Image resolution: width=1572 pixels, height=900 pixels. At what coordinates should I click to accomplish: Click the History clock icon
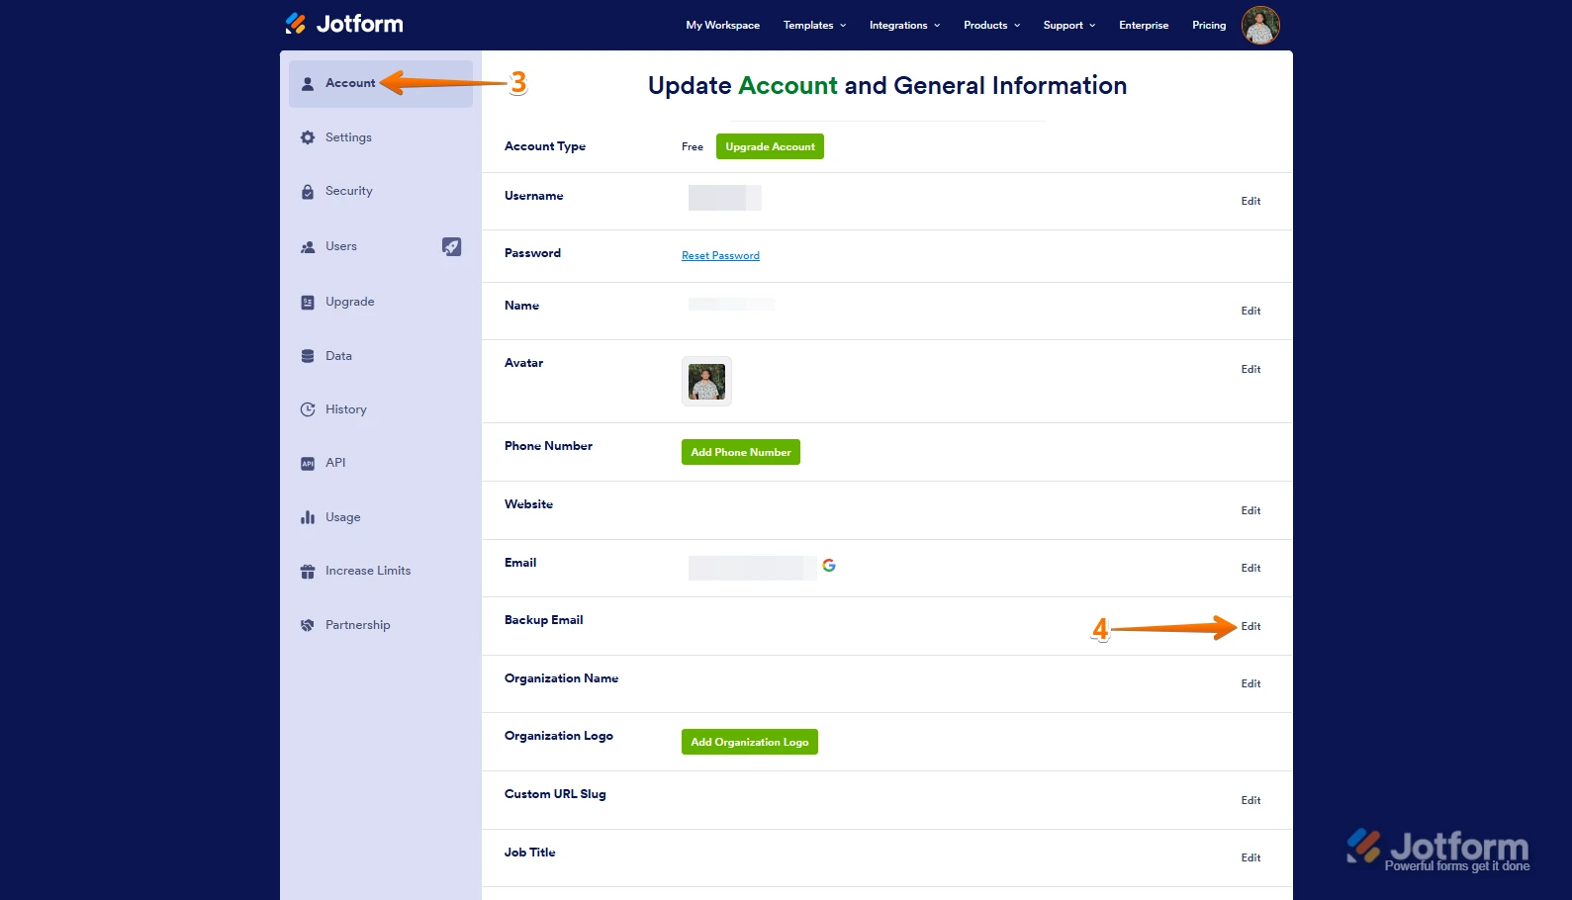point(308,409)
